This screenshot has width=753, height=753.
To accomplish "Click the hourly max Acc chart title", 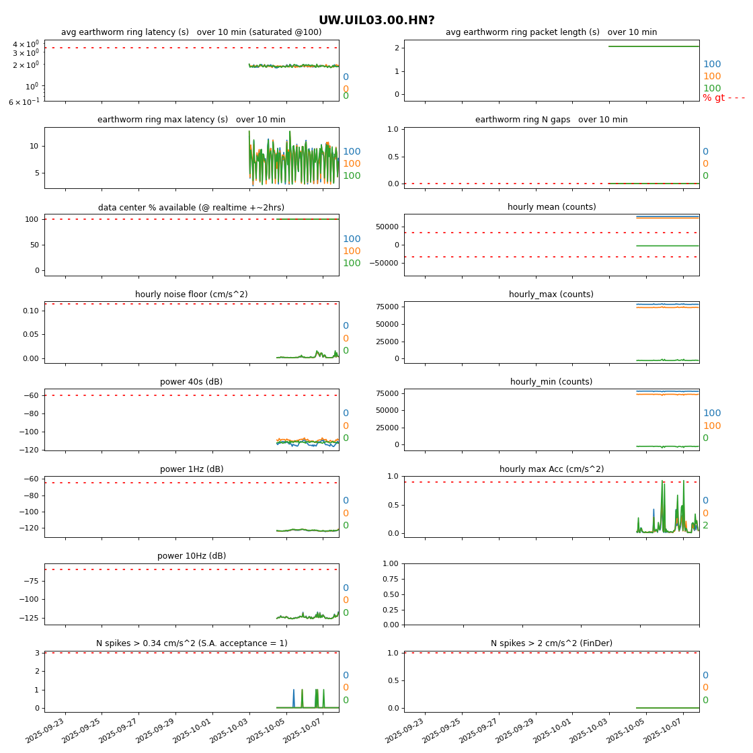I will click(x=551, y=469).
